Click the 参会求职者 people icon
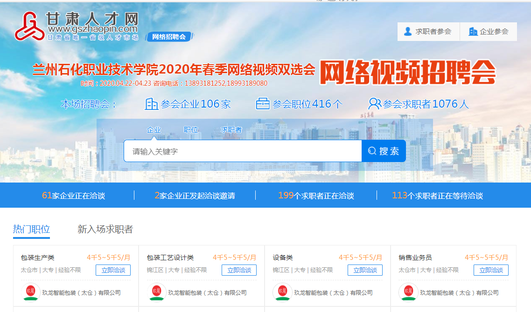 point(375,104)
